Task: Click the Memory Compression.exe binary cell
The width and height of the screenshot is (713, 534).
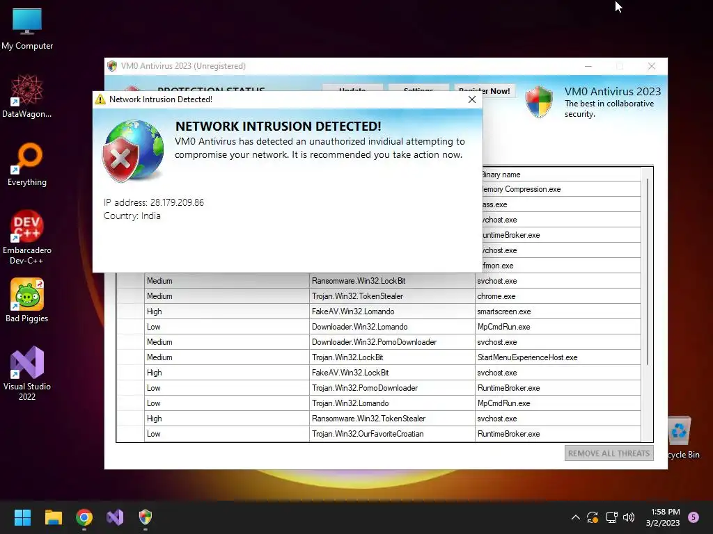Action: [562, 189]
